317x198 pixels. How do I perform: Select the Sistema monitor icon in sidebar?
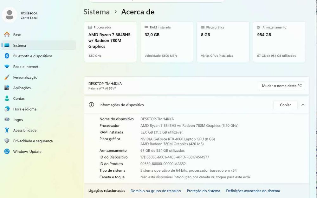pos(7,45)
